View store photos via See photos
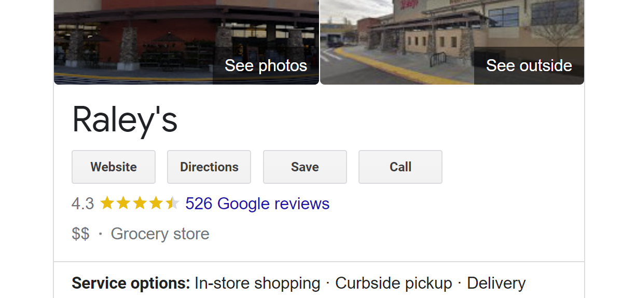 [x=266, y=65]
